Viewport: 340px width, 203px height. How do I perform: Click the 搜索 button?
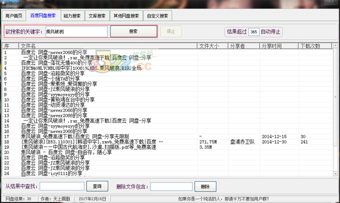point(133,31)
